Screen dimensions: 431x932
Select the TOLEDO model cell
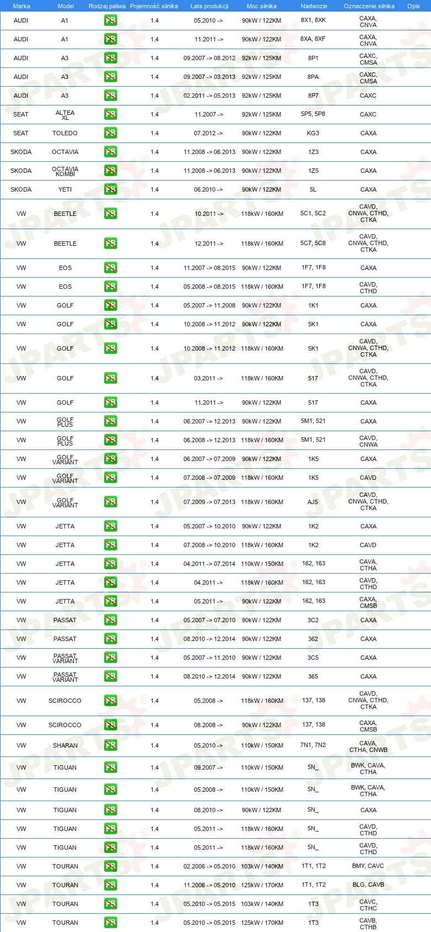[65, 133]
